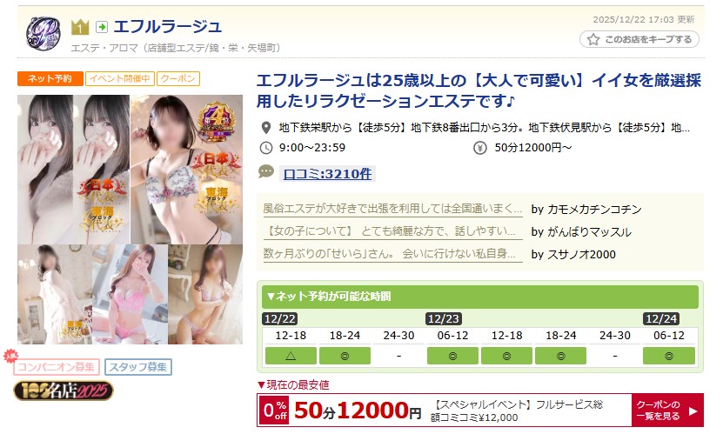Select the 12/22 12-18 triangle availability slot
This screenshot has height=434, width=723.
(291, 356)
